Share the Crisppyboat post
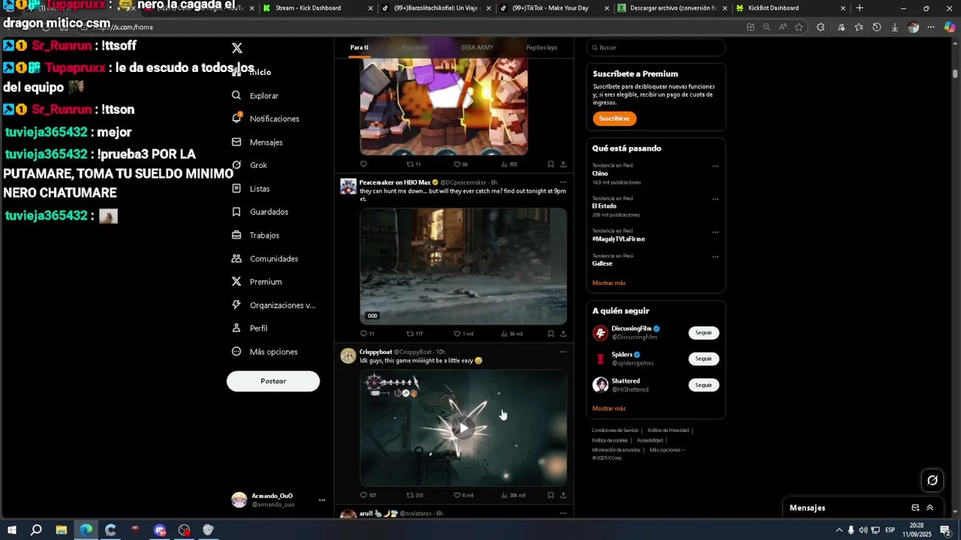 [563, 495]
